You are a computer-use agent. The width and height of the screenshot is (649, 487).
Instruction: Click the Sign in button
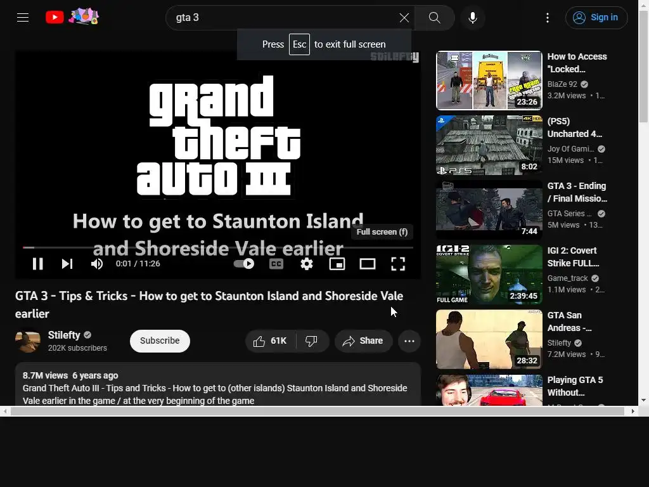(x=596, y=18)
